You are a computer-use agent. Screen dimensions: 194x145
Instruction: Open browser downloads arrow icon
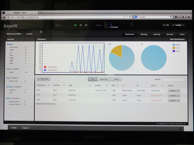coord(183,17)
